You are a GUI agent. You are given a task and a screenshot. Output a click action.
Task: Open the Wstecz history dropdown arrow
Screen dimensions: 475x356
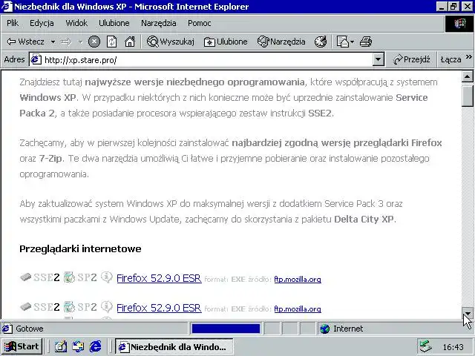[53, 42]
